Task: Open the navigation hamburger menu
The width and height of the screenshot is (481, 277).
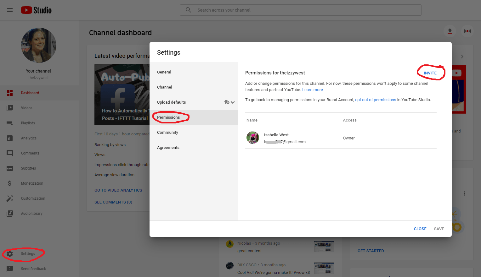Action: [x=10, y=10]
